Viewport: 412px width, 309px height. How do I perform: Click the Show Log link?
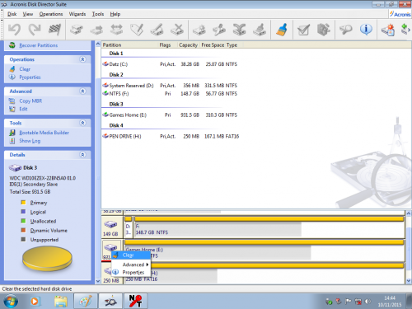[30, 141]
